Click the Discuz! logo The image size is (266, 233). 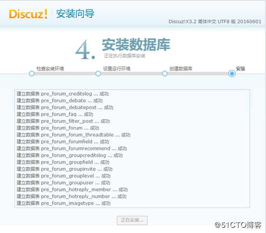click(x=28, y=14)
